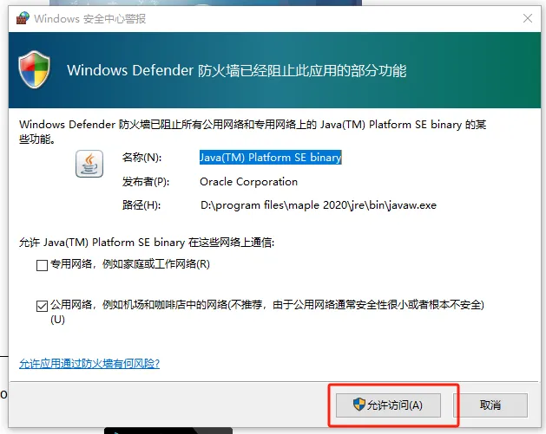Click the Oracle Corporation publisher text
This screenshot has width=546, height=434.
[x=248, y=182]
